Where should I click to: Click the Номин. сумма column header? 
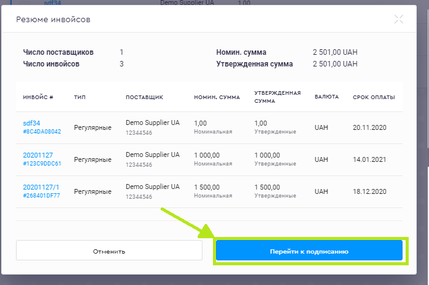point(217,97)
